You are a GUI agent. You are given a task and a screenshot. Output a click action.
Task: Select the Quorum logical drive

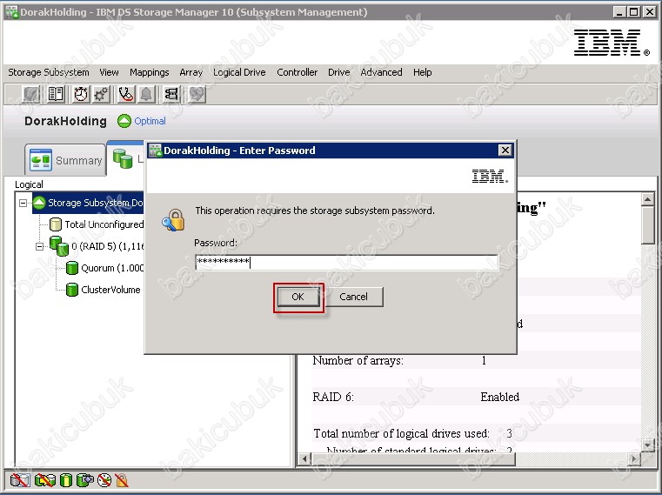104,268
